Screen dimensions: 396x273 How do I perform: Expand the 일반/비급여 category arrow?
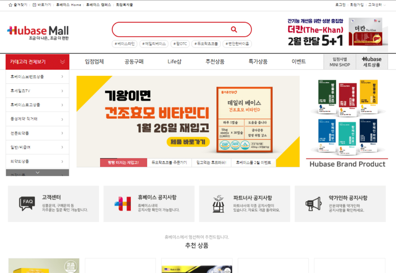pos(62,147)
